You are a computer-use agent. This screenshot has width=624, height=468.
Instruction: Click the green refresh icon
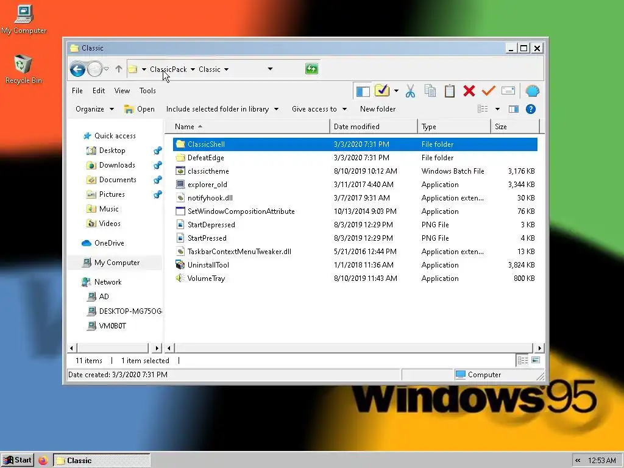click(x=311, y=69)
